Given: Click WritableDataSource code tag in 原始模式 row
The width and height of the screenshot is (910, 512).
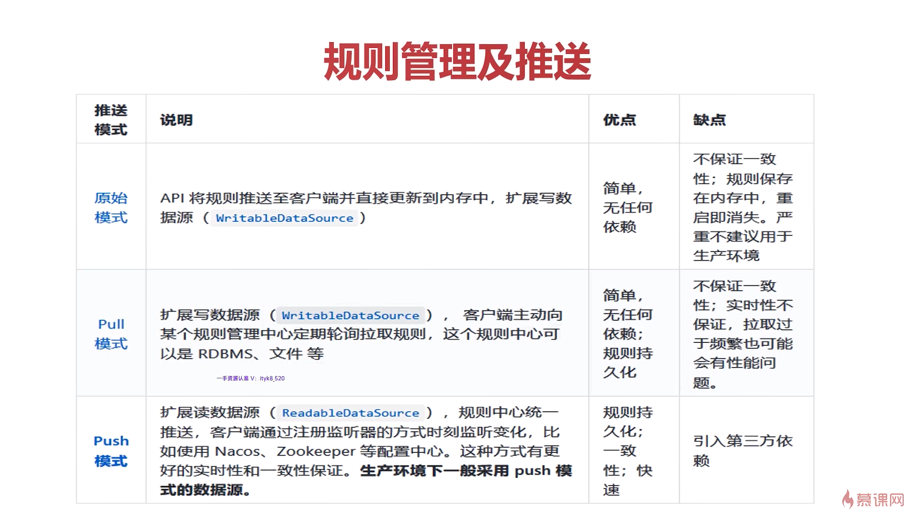Looking at the screenshot, I should 284,218.
